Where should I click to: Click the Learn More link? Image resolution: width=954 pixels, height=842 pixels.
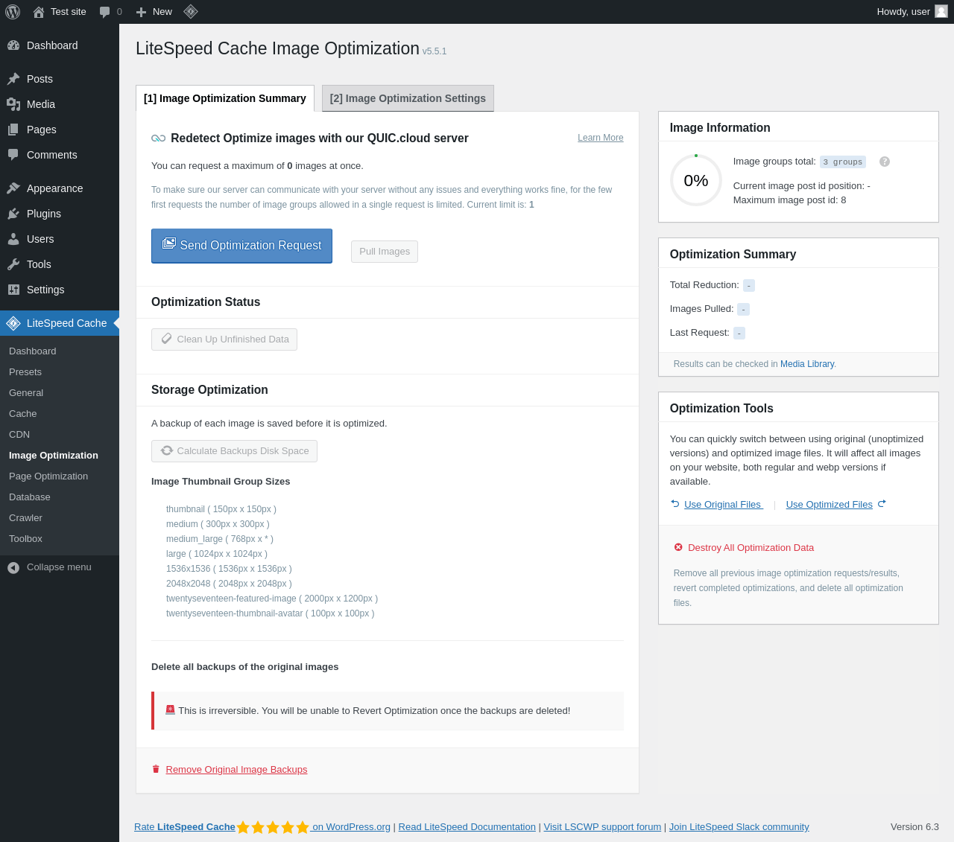point(601,138)
